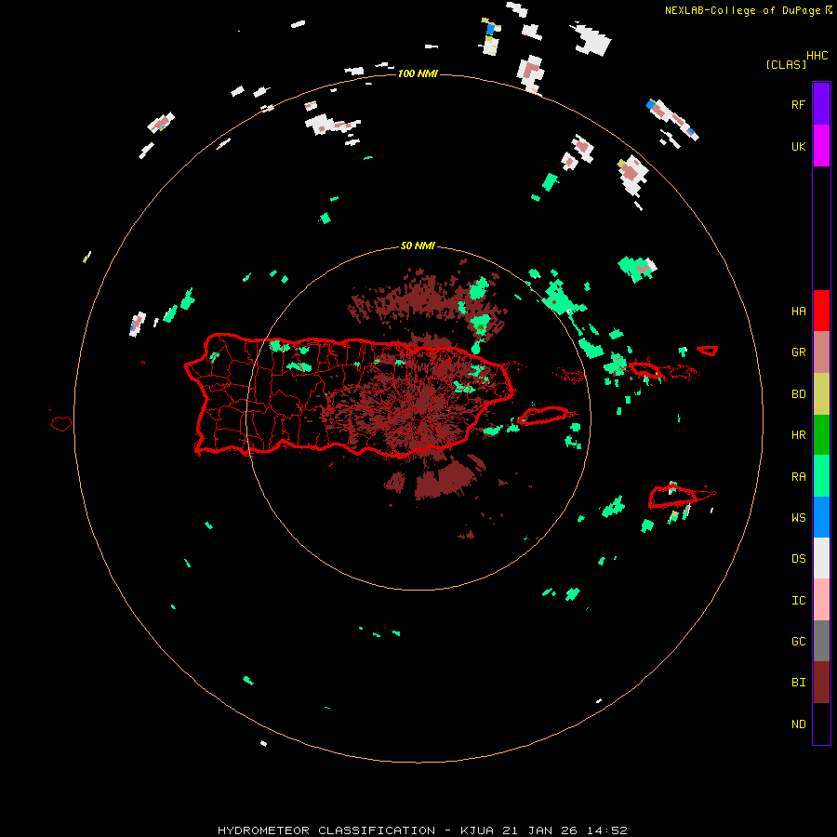Select the "HA" legend label
This screenshot has height=837, width=837.
coord(798,312)
